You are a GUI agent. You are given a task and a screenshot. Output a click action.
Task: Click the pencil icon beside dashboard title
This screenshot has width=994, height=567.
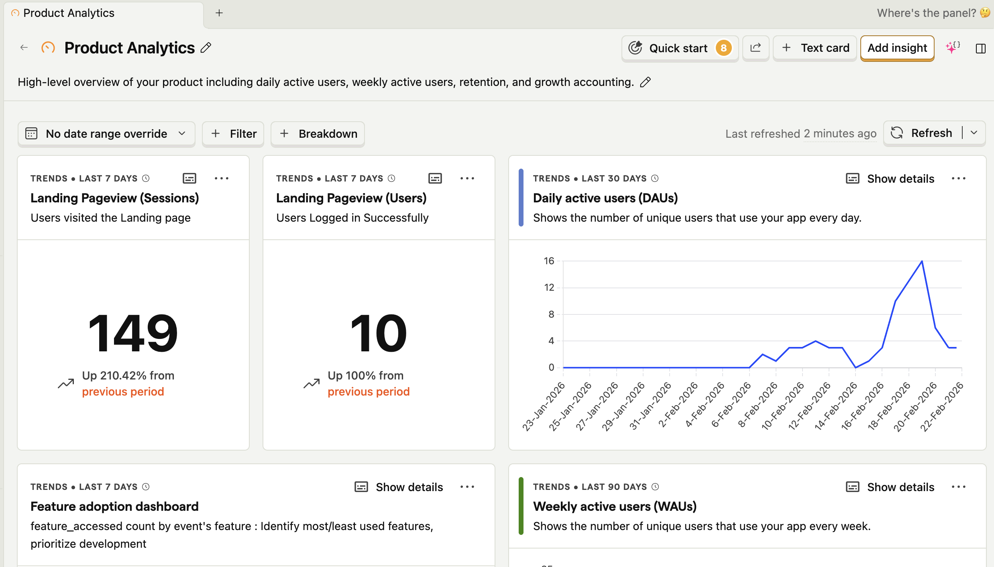coord(206,48)
